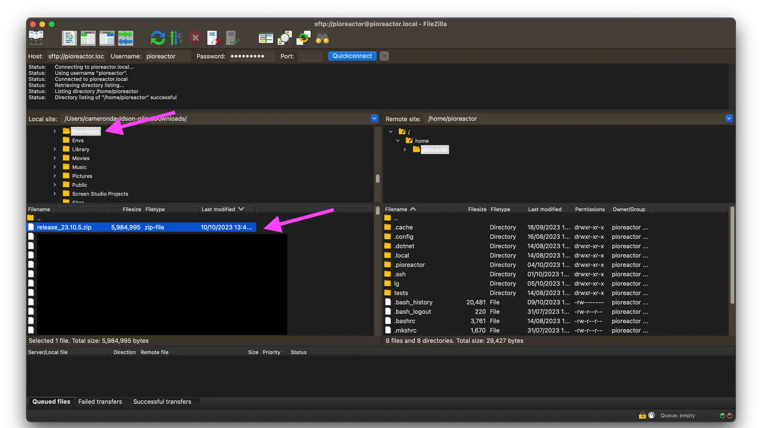Toggle synchronized browsing

pyautogui.click(x=304, y=38)
